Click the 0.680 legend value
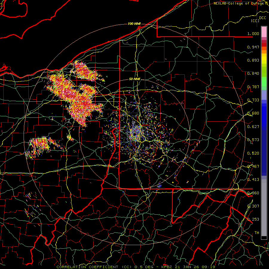269x269 pixels. coord(253,113)
